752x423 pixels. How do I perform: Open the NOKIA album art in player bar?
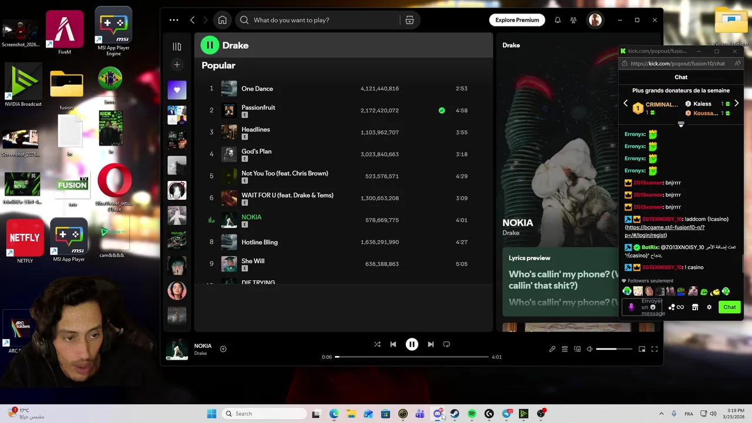(x=177, y=349)
